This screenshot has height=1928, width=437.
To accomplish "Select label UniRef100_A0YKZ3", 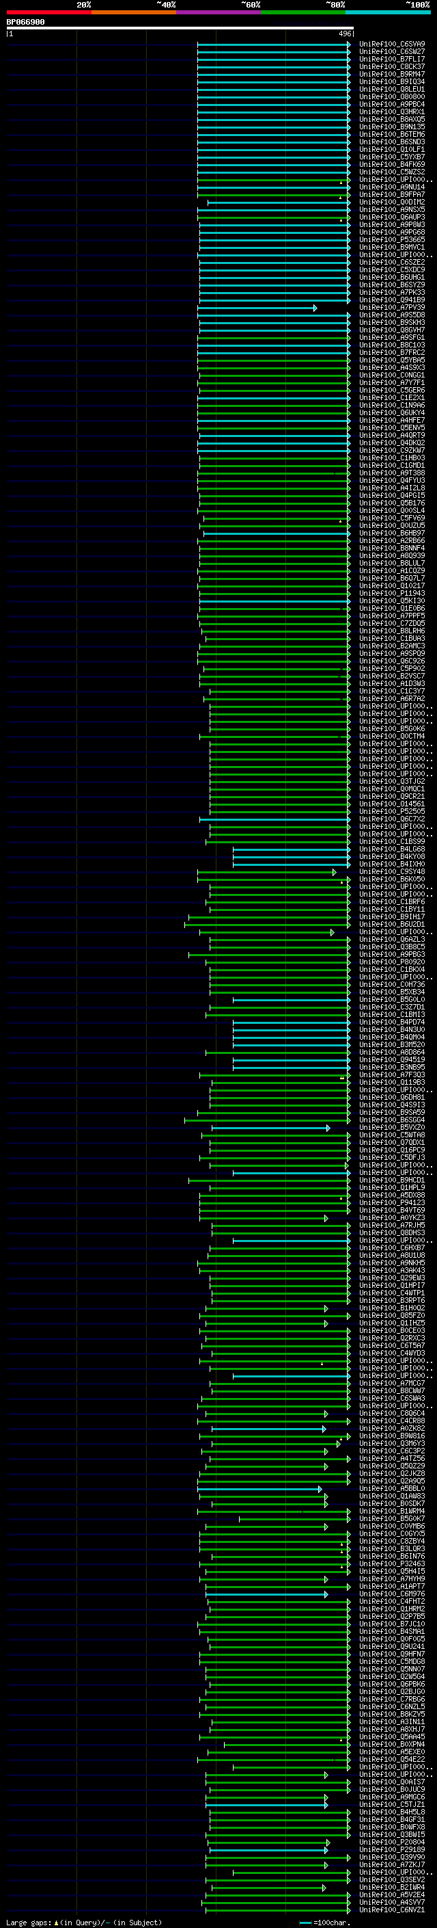I will (391, 1219).
